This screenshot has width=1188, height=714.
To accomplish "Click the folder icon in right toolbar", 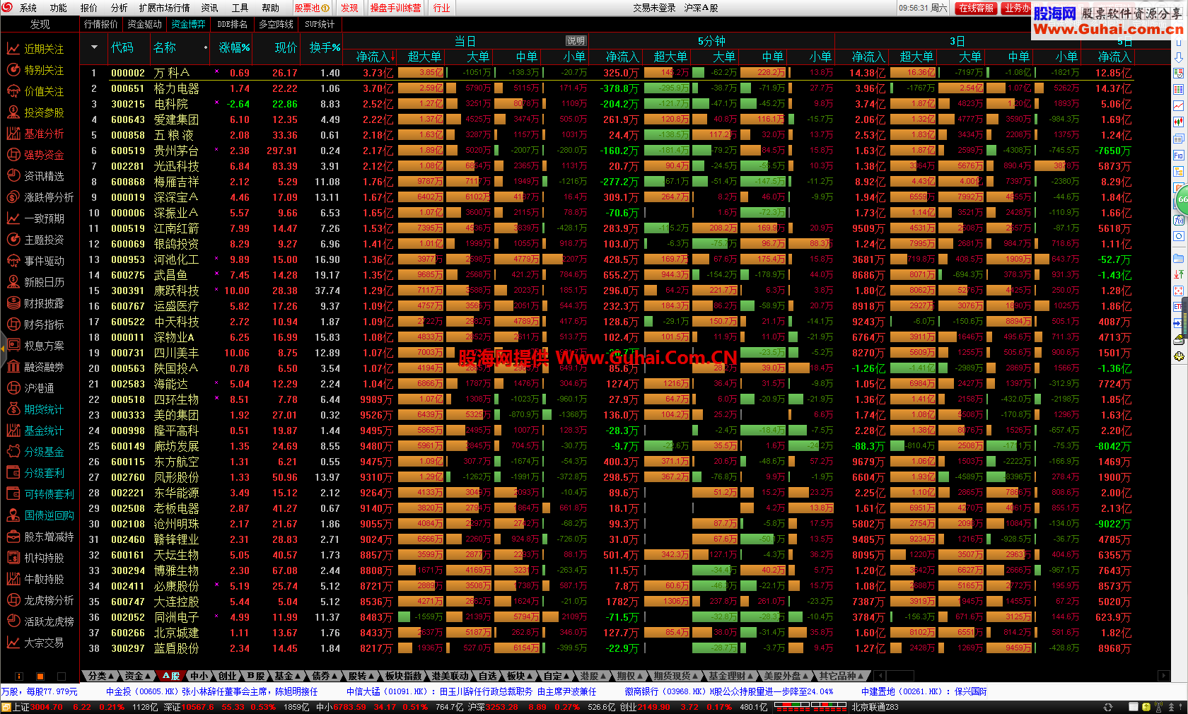I will point(1179,258).
